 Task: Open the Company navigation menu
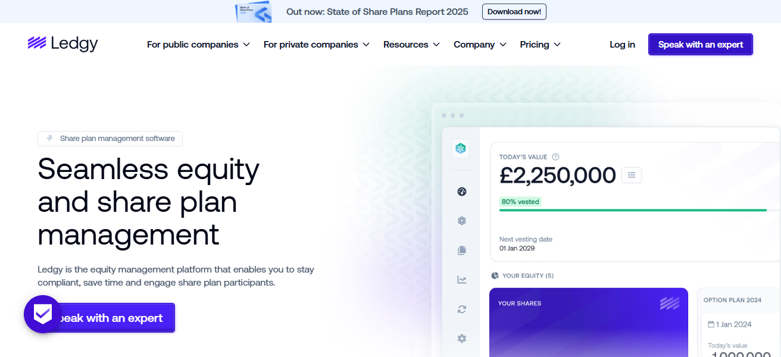click(x=480, y=45)
